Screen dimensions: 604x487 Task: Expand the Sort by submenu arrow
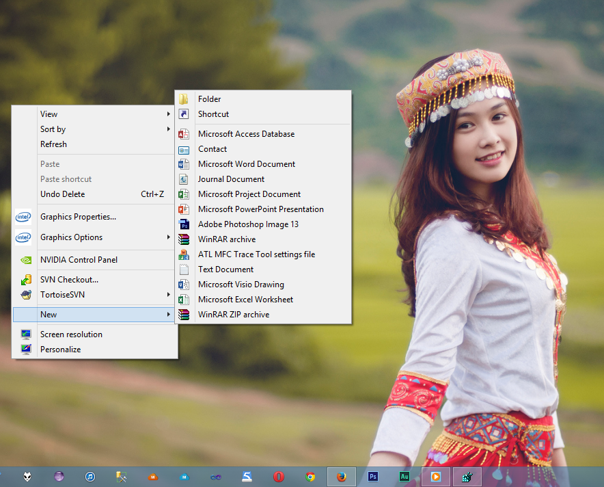(x=168, y=129)
